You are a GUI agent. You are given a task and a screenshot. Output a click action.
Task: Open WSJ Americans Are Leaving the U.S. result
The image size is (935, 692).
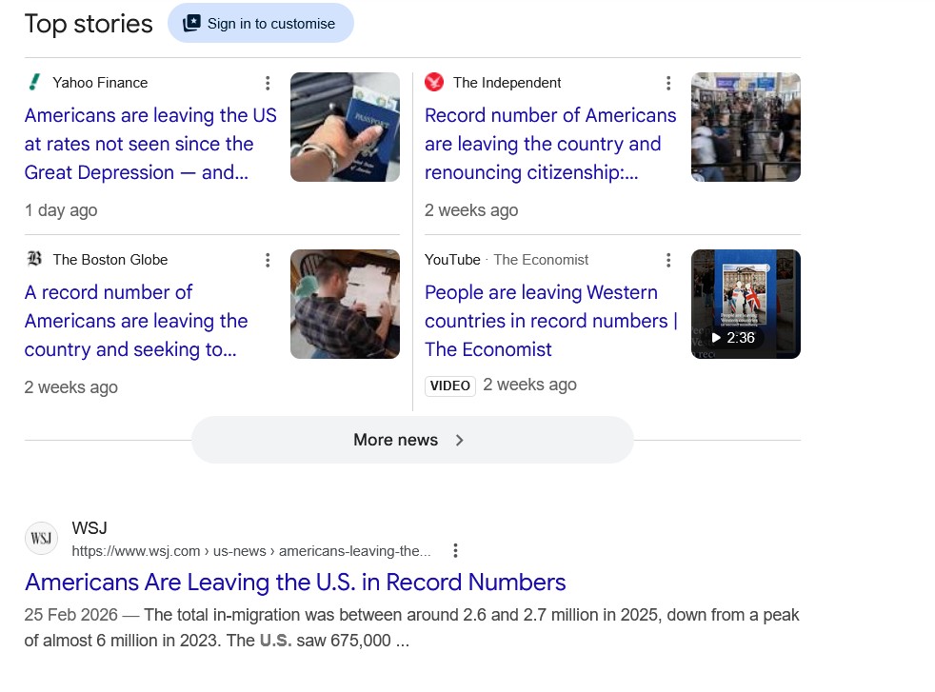point(295,583)
